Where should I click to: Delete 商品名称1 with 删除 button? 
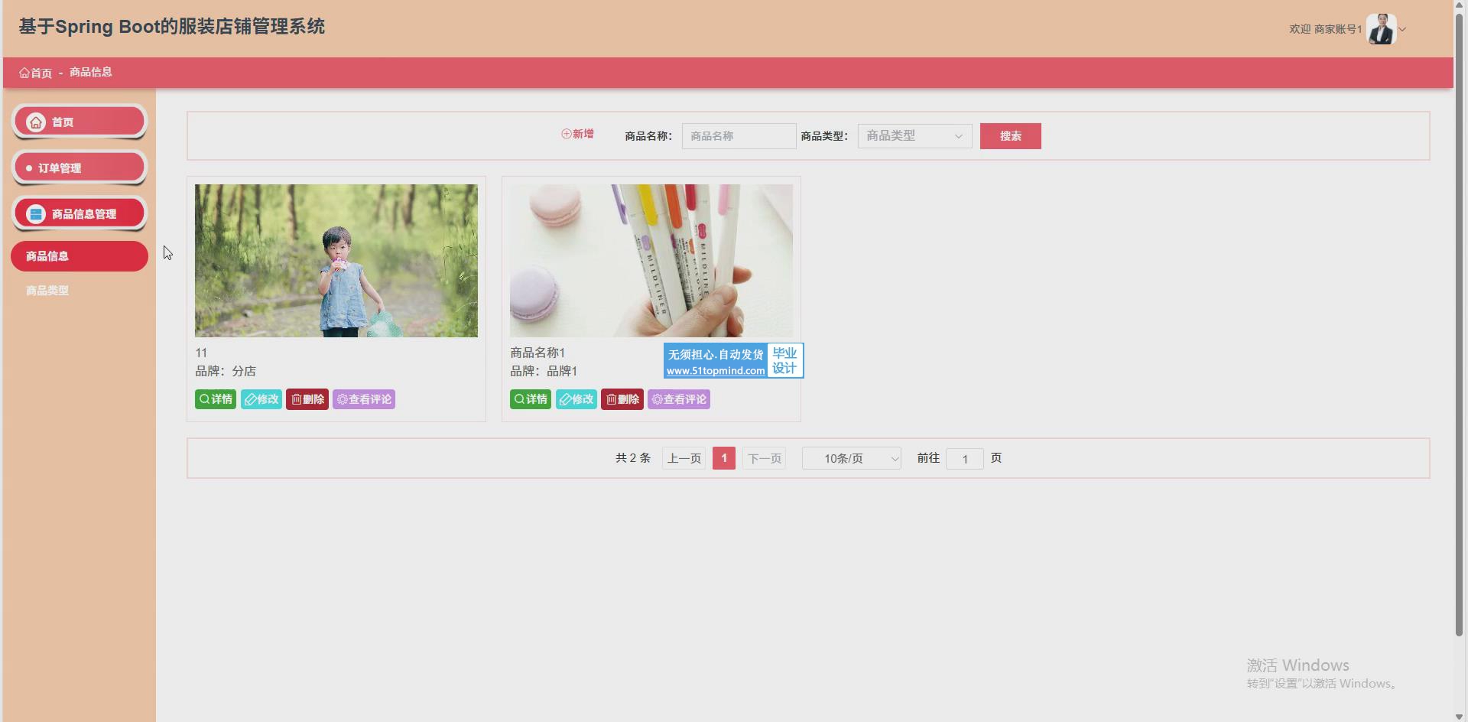click(622, 399)
